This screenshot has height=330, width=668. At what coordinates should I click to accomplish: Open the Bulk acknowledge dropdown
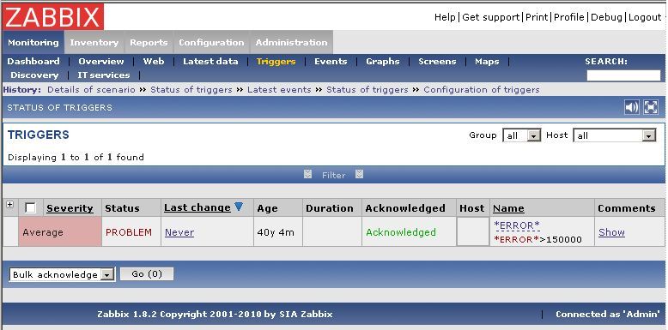click(62, 274)
